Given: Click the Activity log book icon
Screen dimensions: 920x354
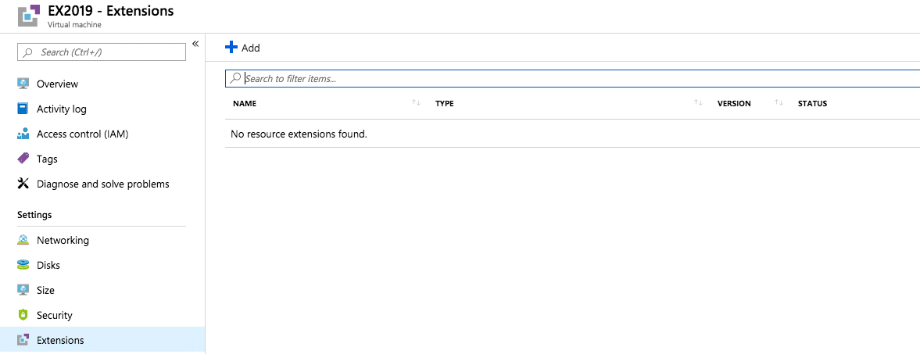Looking at the screenshot, I should pyautogui.click(x=23, y=109).
